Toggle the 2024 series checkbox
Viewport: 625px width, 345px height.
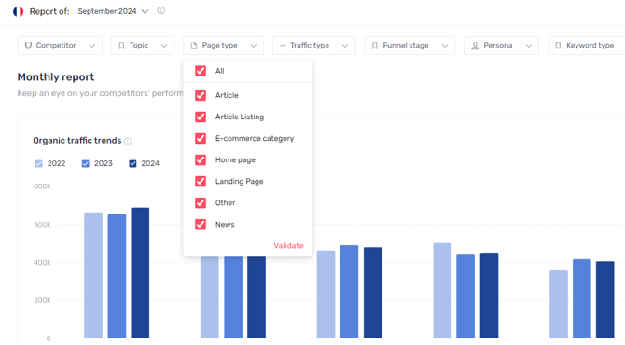[132, 163]
